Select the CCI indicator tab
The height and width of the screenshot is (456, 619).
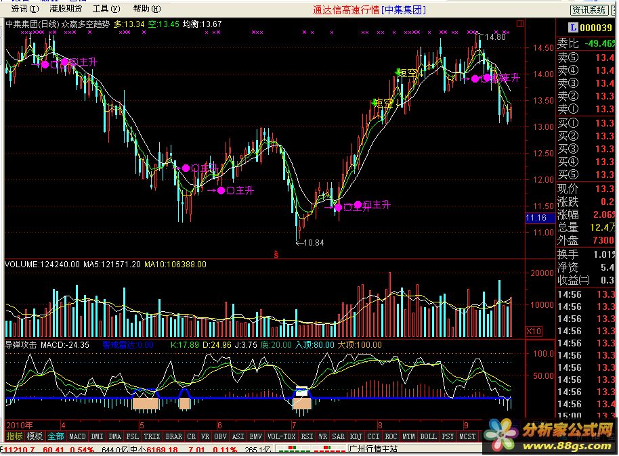click(373, 436)
